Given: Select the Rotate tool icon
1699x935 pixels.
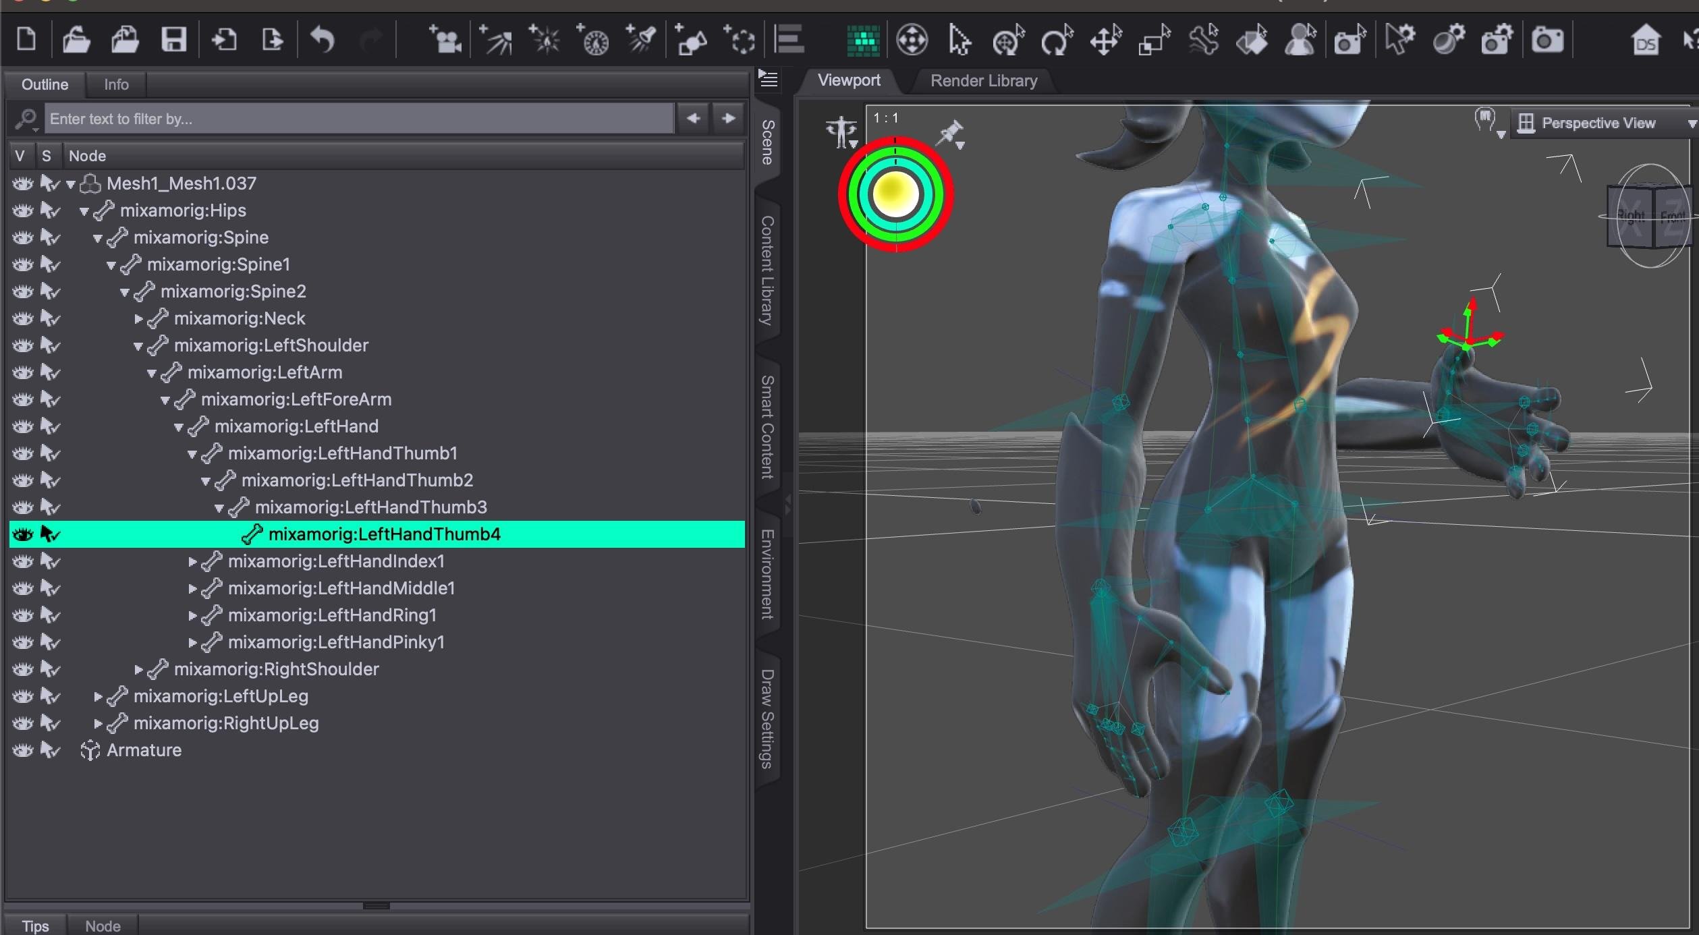Looking at the screenshot, I should (1056, 40).
